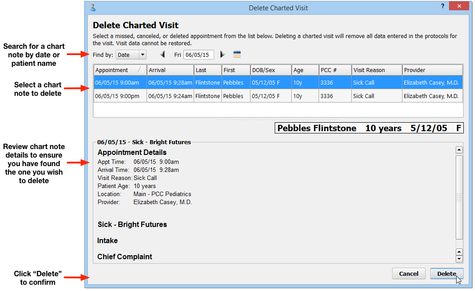Click the Appointment Details heading

tap(132, 153)
